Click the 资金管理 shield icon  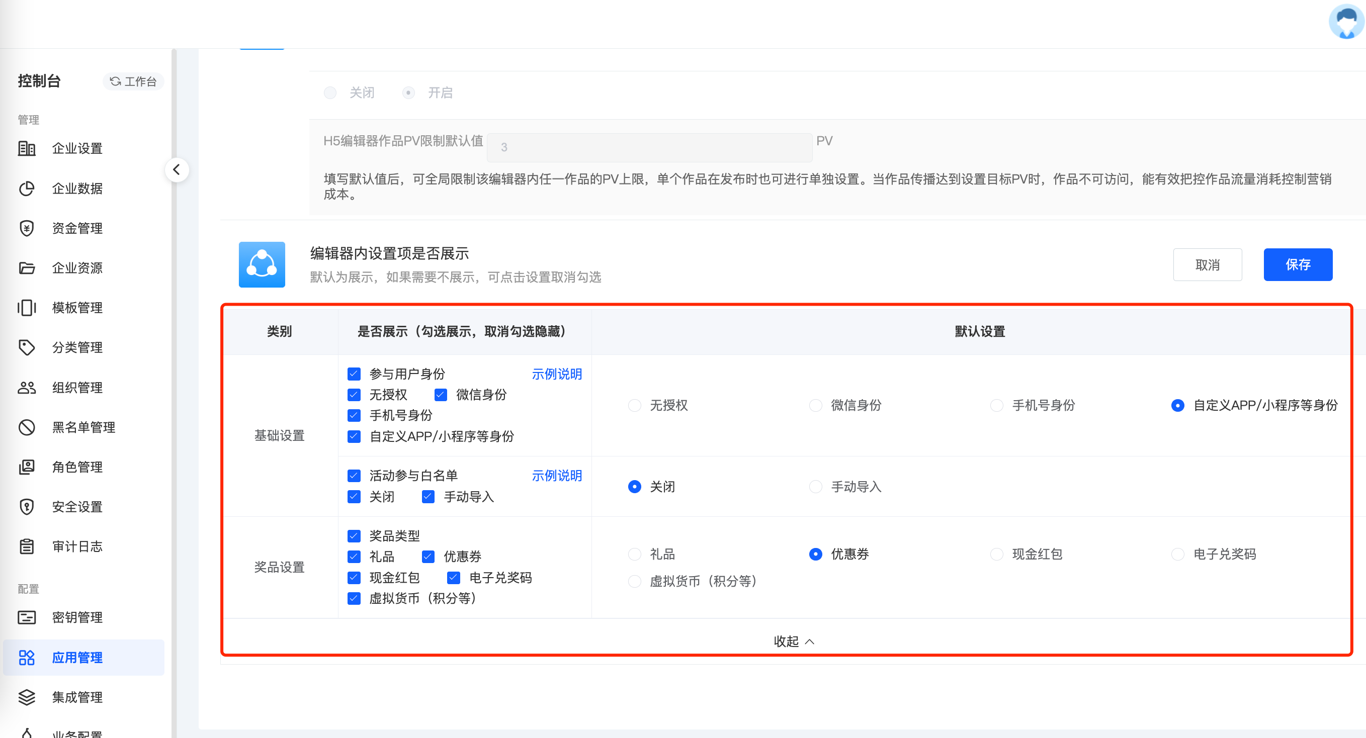[x=27, y=229]
